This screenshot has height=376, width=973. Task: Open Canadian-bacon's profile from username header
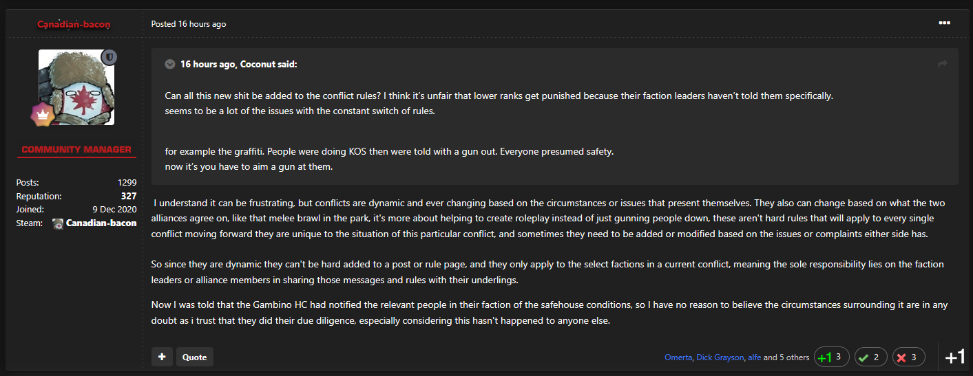tap(74, 24)
